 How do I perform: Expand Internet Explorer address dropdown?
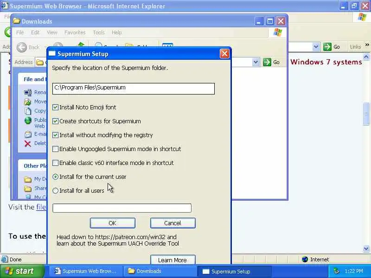316,47
